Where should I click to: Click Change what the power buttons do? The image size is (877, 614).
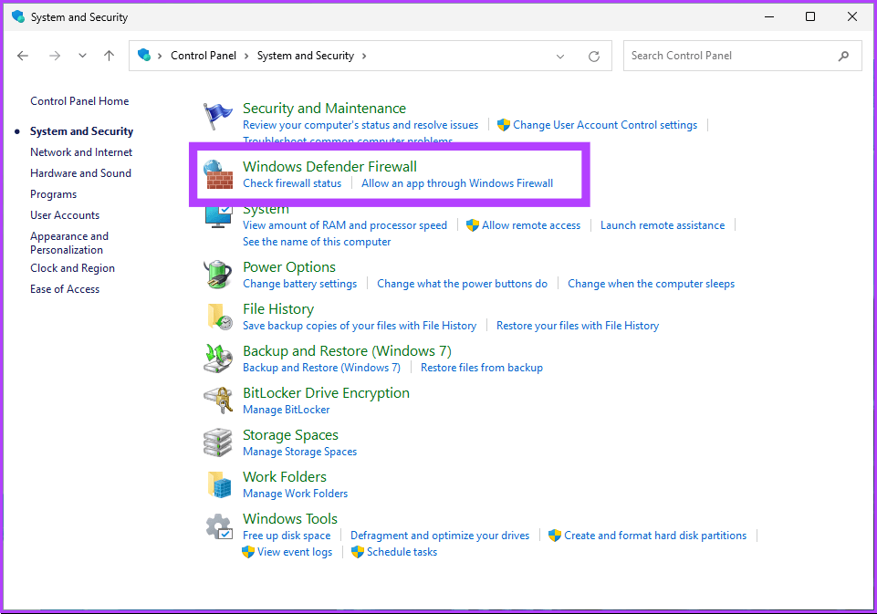click(462, 284)
